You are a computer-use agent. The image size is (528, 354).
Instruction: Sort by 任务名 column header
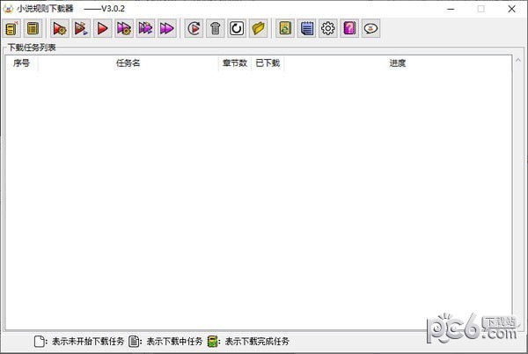pos(128,63)
